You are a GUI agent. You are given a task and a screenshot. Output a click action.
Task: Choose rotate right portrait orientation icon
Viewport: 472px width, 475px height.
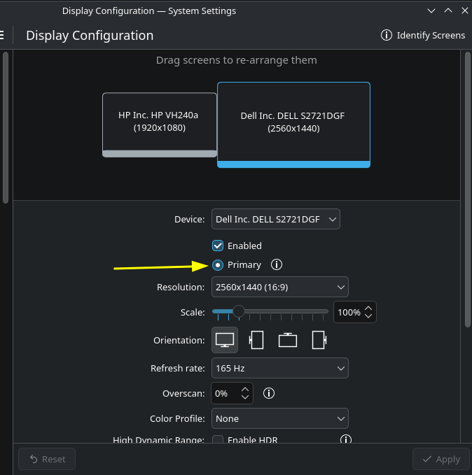tap(319, 340)
